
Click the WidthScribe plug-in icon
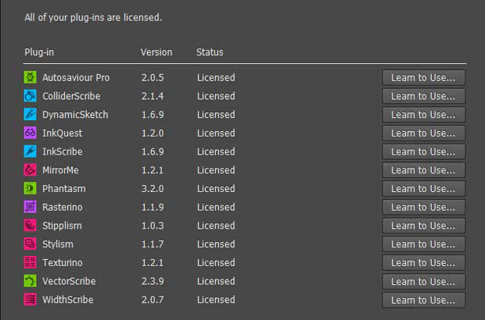tap(31, 300)
